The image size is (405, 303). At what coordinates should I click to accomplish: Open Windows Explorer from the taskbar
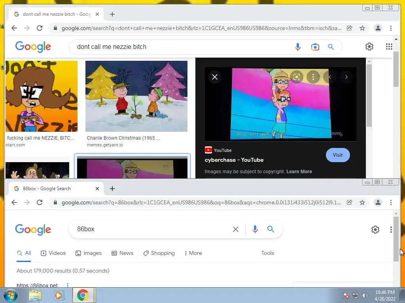point(35,296)
